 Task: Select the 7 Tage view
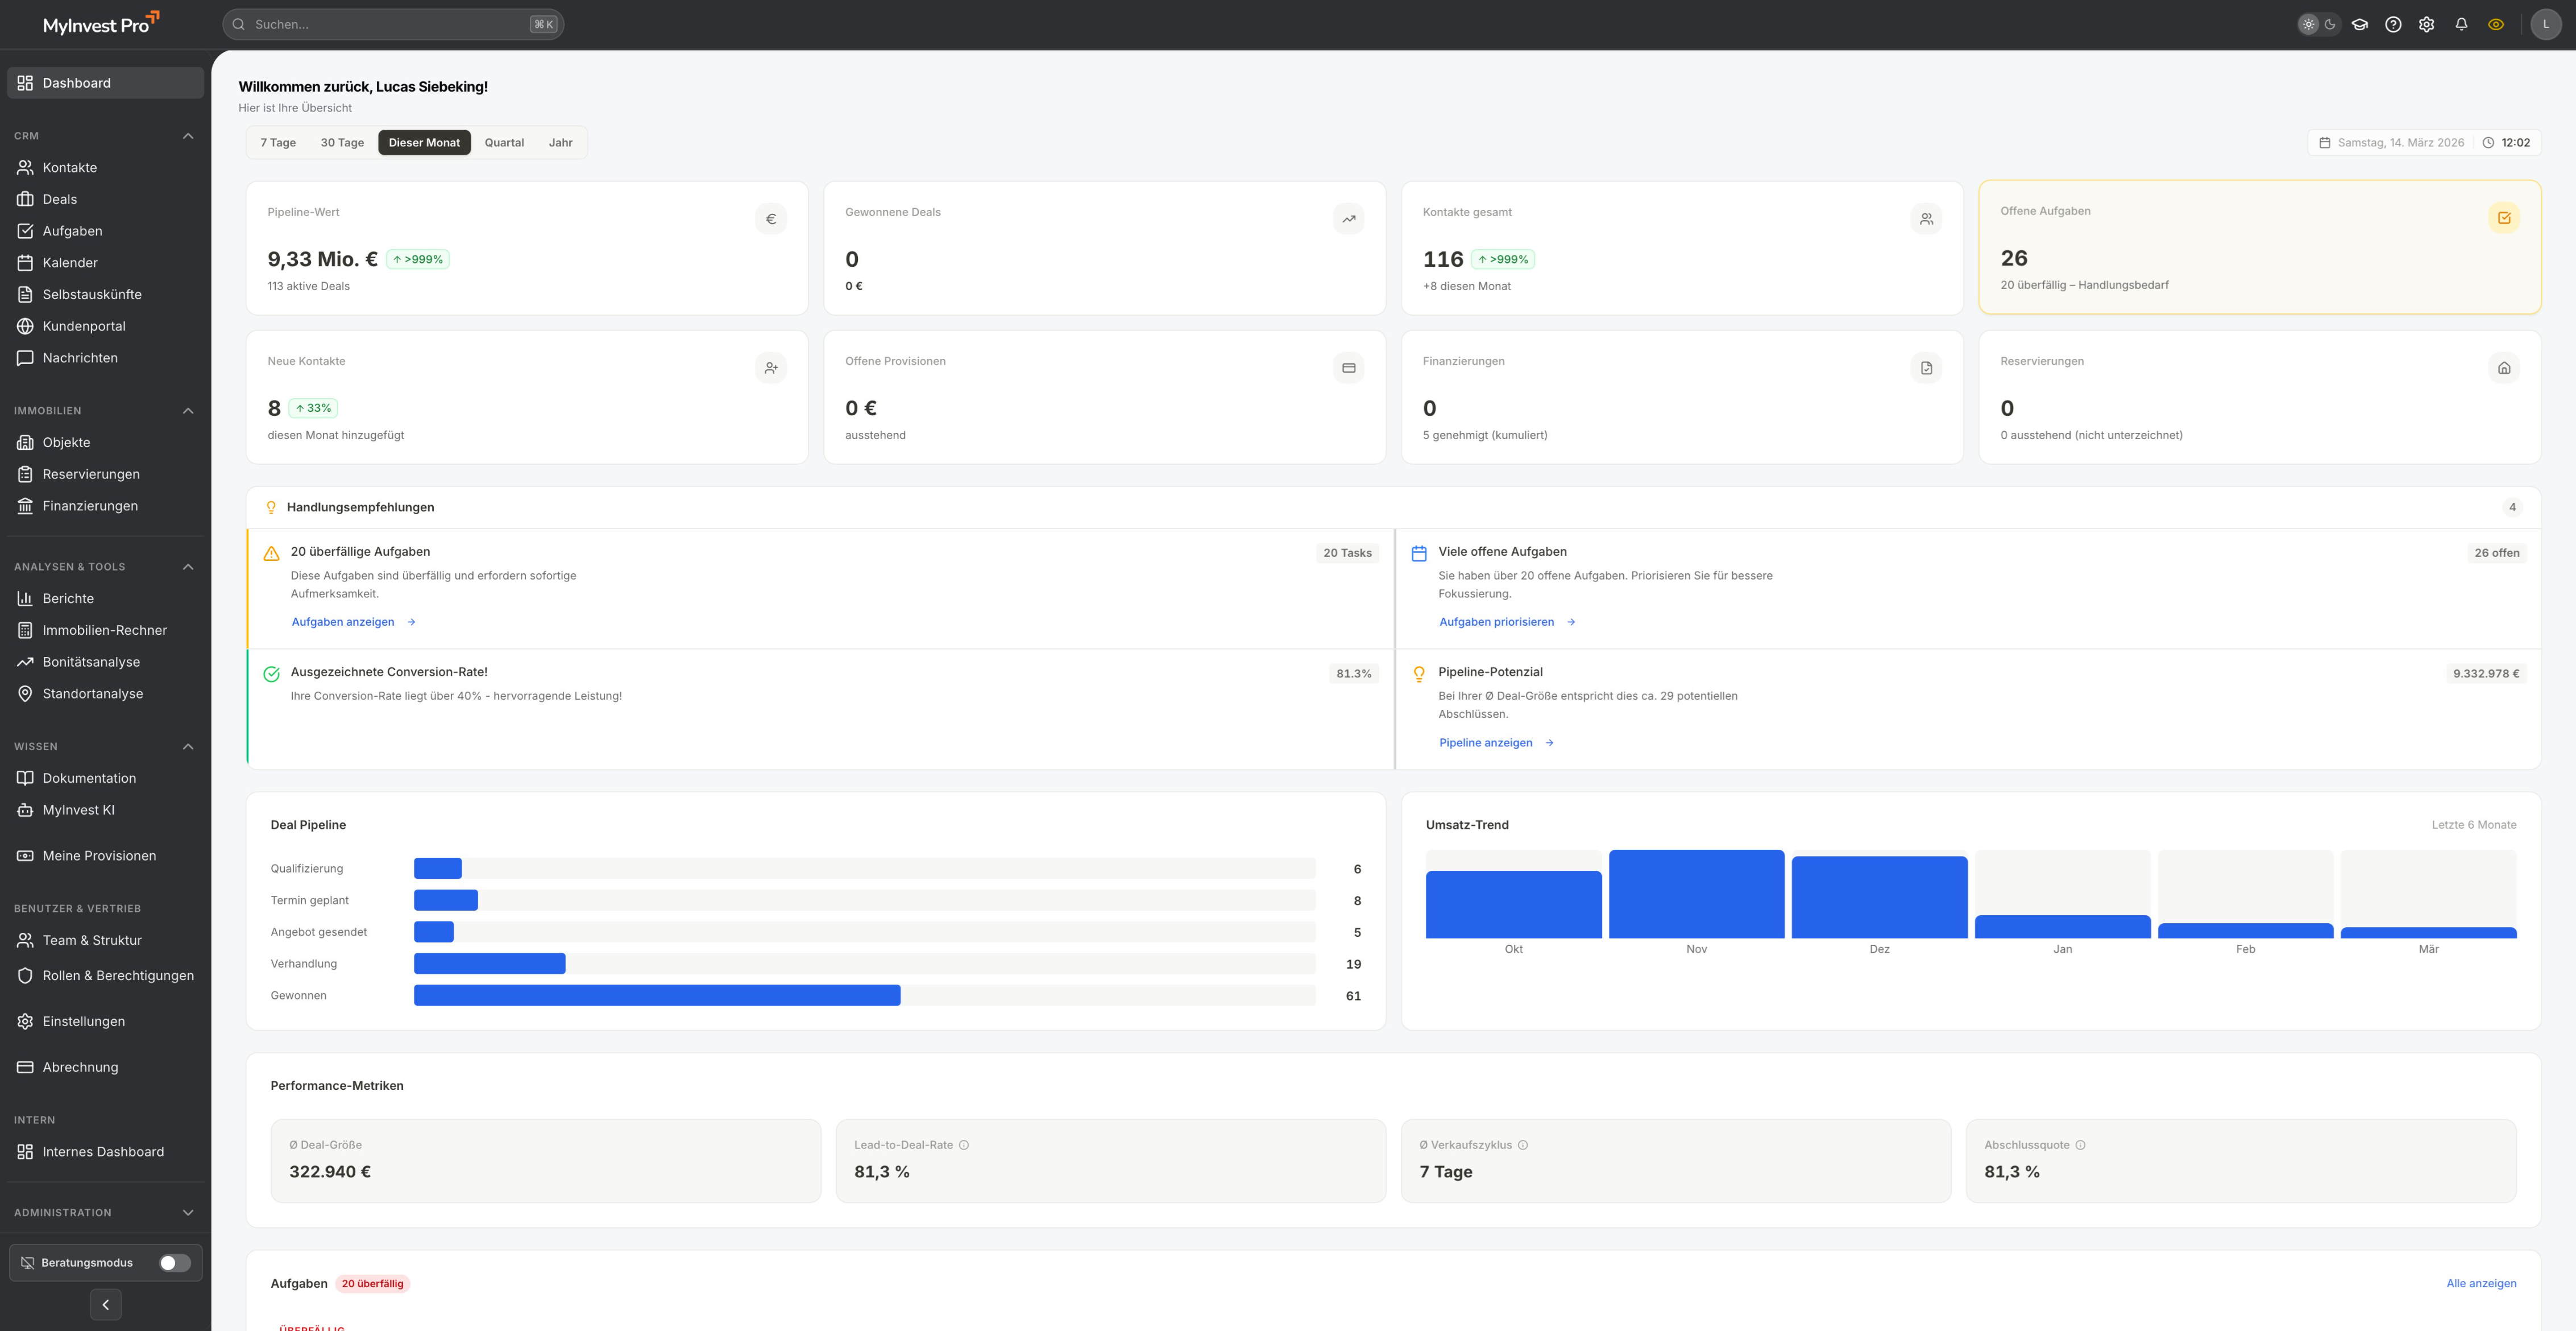click(277, 142)
